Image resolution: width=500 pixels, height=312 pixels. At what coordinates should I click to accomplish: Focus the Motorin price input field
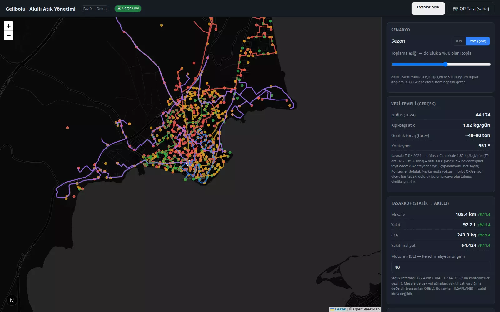(x=441, y=267)
